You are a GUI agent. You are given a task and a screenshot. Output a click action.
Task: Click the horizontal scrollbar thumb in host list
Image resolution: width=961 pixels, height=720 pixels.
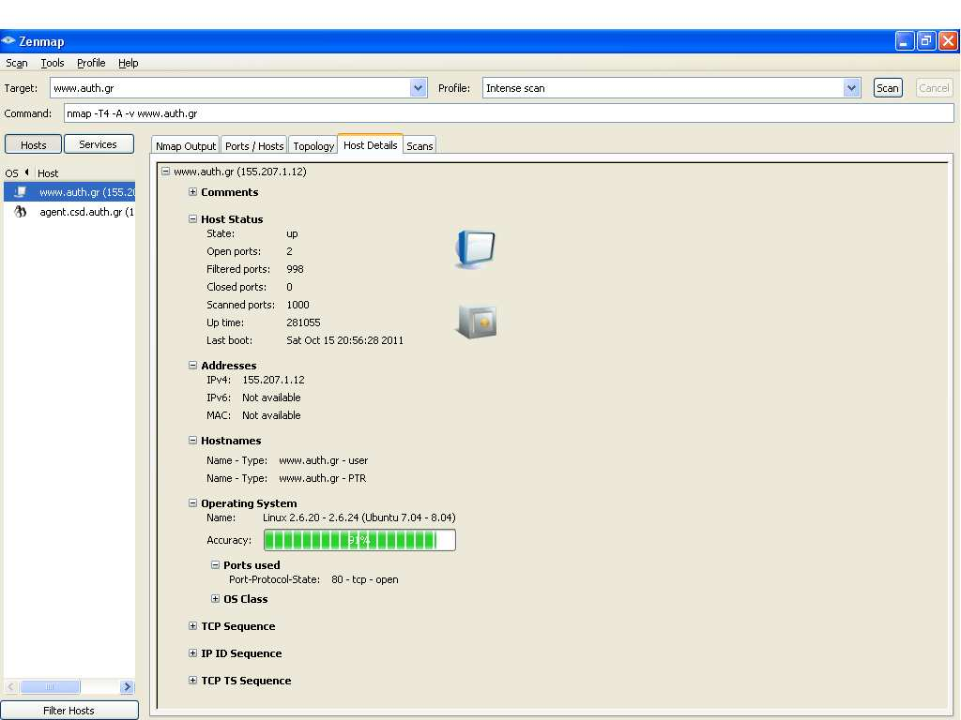[x=51, y=687]
